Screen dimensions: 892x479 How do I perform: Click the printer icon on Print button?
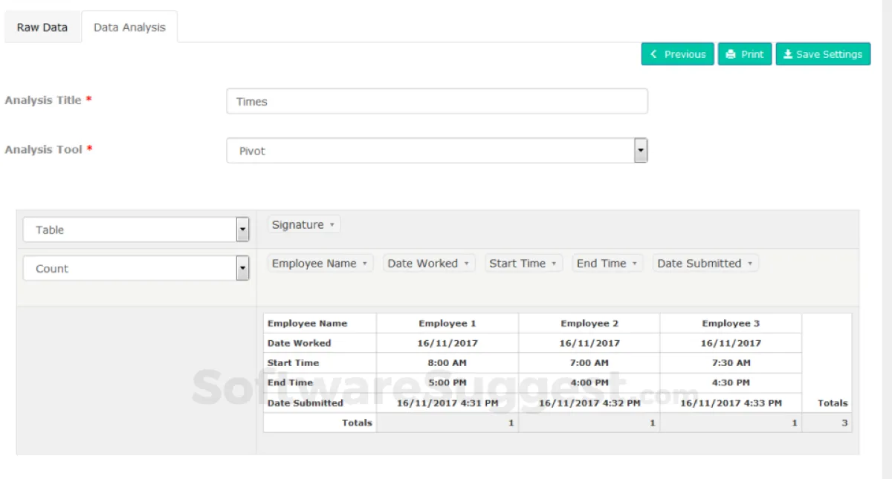[731, 54]
